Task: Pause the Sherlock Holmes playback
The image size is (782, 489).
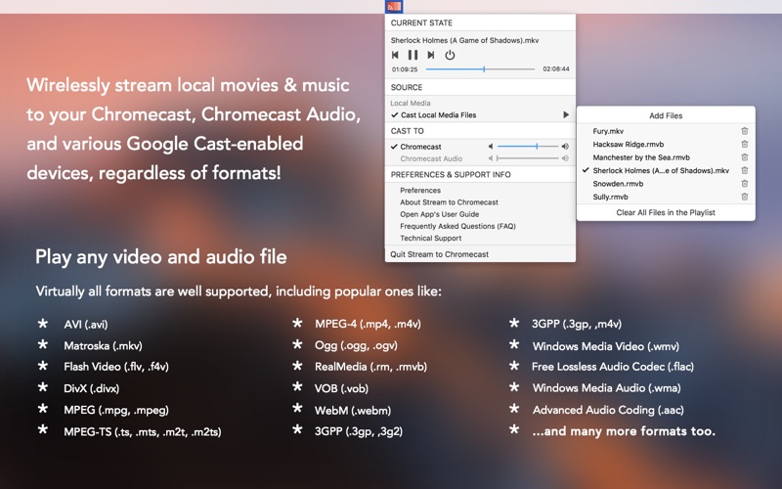Action: pyautogui.click(x=413, y=55)
